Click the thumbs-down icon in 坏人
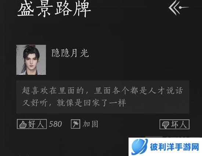 click(166, 125)
